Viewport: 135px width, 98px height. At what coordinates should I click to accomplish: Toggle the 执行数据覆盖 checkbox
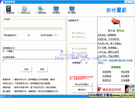(x=73, y=49)
